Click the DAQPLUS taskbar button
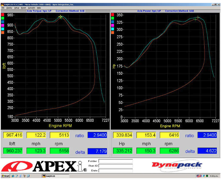 coord(56,176)
